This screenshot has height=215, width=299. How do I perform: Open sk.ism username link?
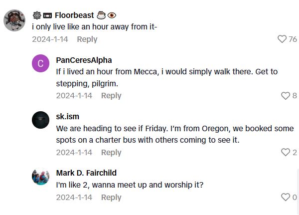pyautogui.click(x=69, y=117)
